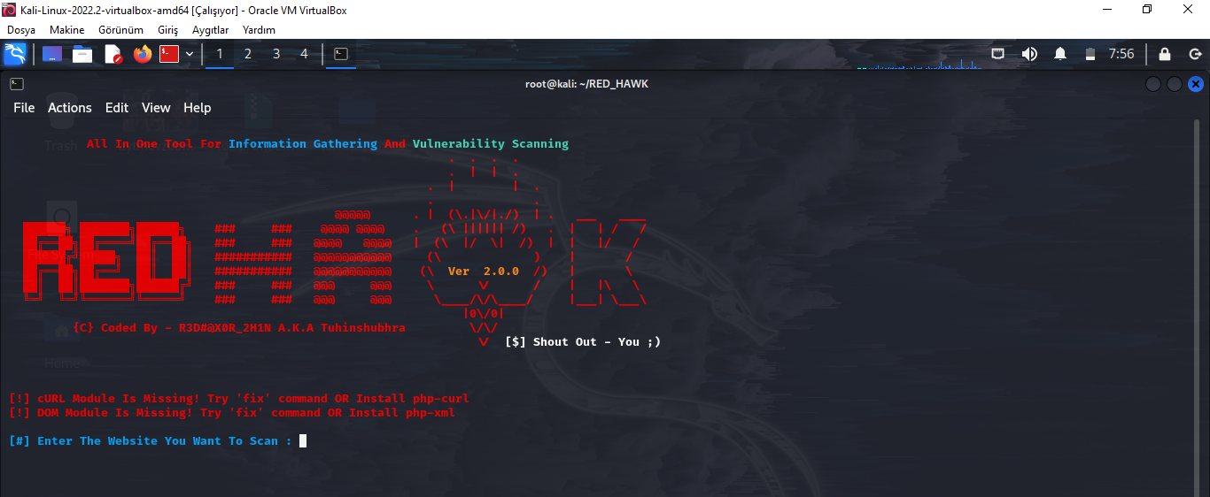Viewport: 1210px width, 497px height.
Task: Open VirtualBox Görünüm menu
Action: [120, 30]
